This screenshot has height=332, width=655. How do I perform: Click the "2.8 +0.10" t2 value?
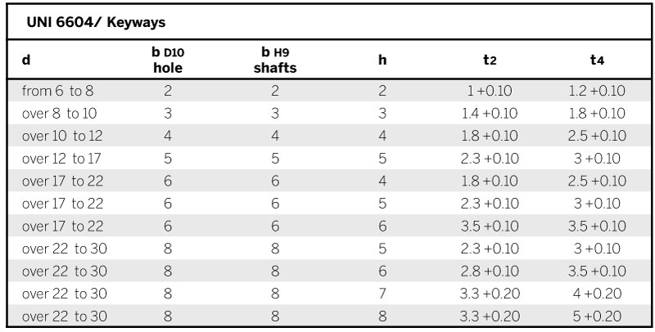point(490,268)
